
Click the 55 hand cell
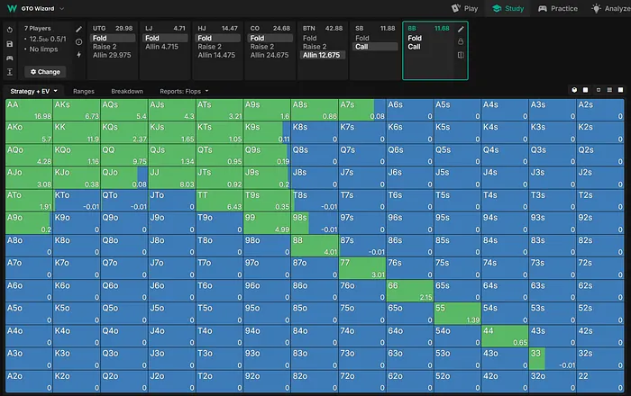457,314
